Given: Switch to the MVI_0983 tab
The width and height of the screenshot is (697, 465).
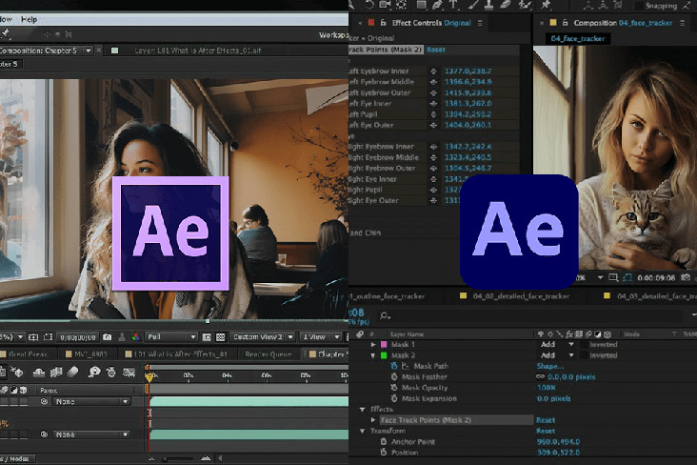Looking at the screenshot, I should (87, 354).
